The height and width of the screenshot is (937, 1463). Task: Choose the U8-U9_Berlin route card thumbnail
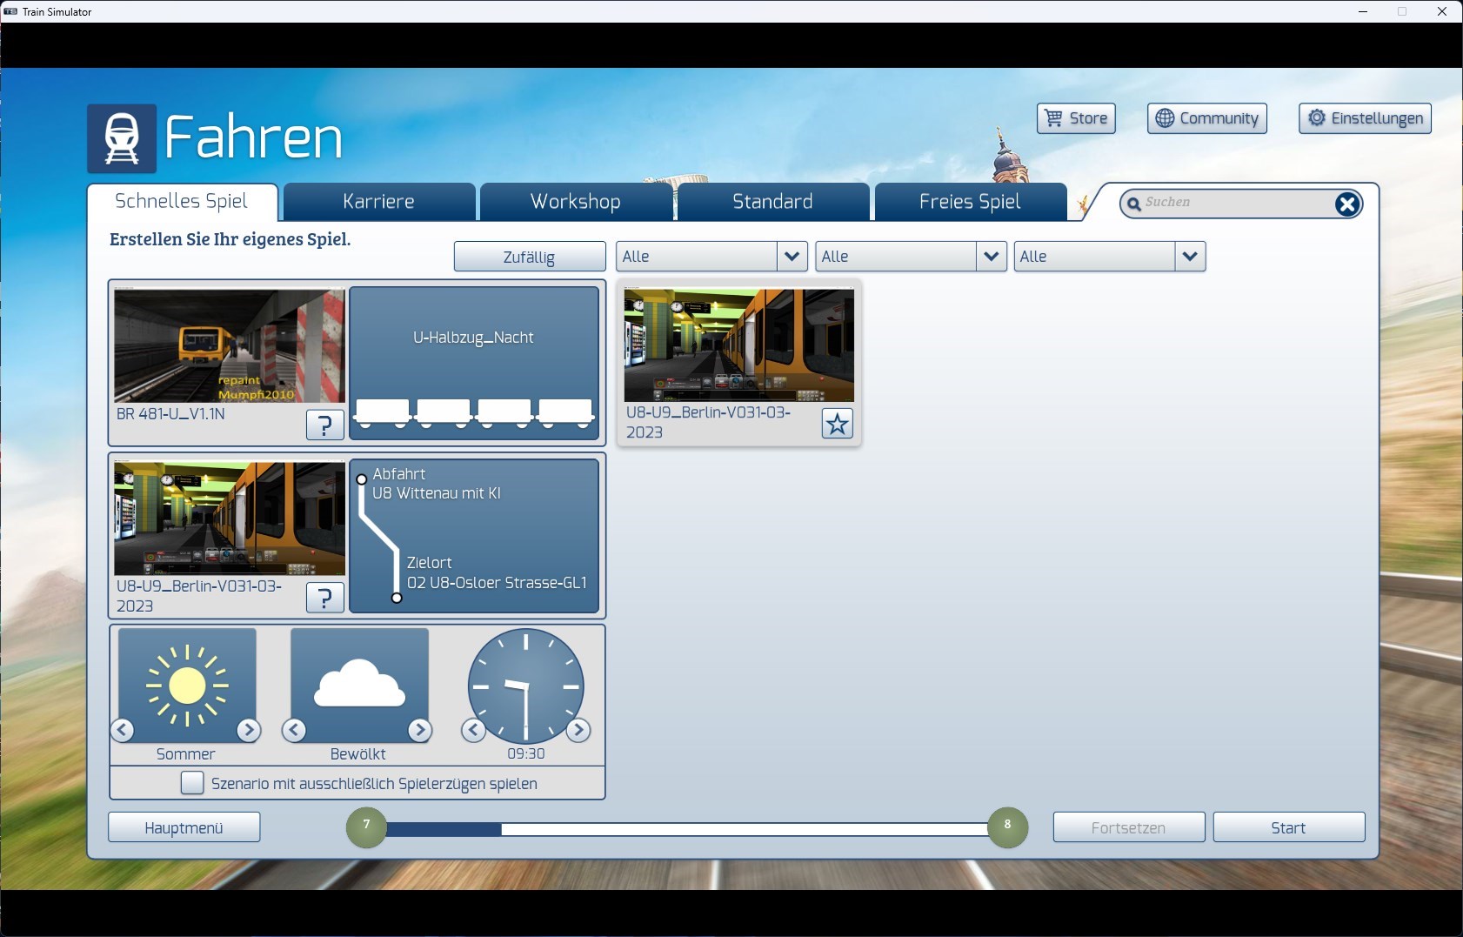click(739, 345)
